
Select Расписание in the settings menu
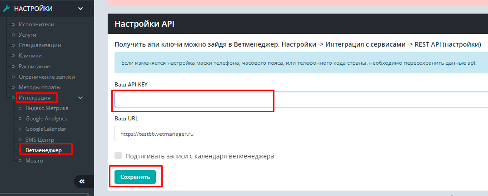[x=34, y=67]
